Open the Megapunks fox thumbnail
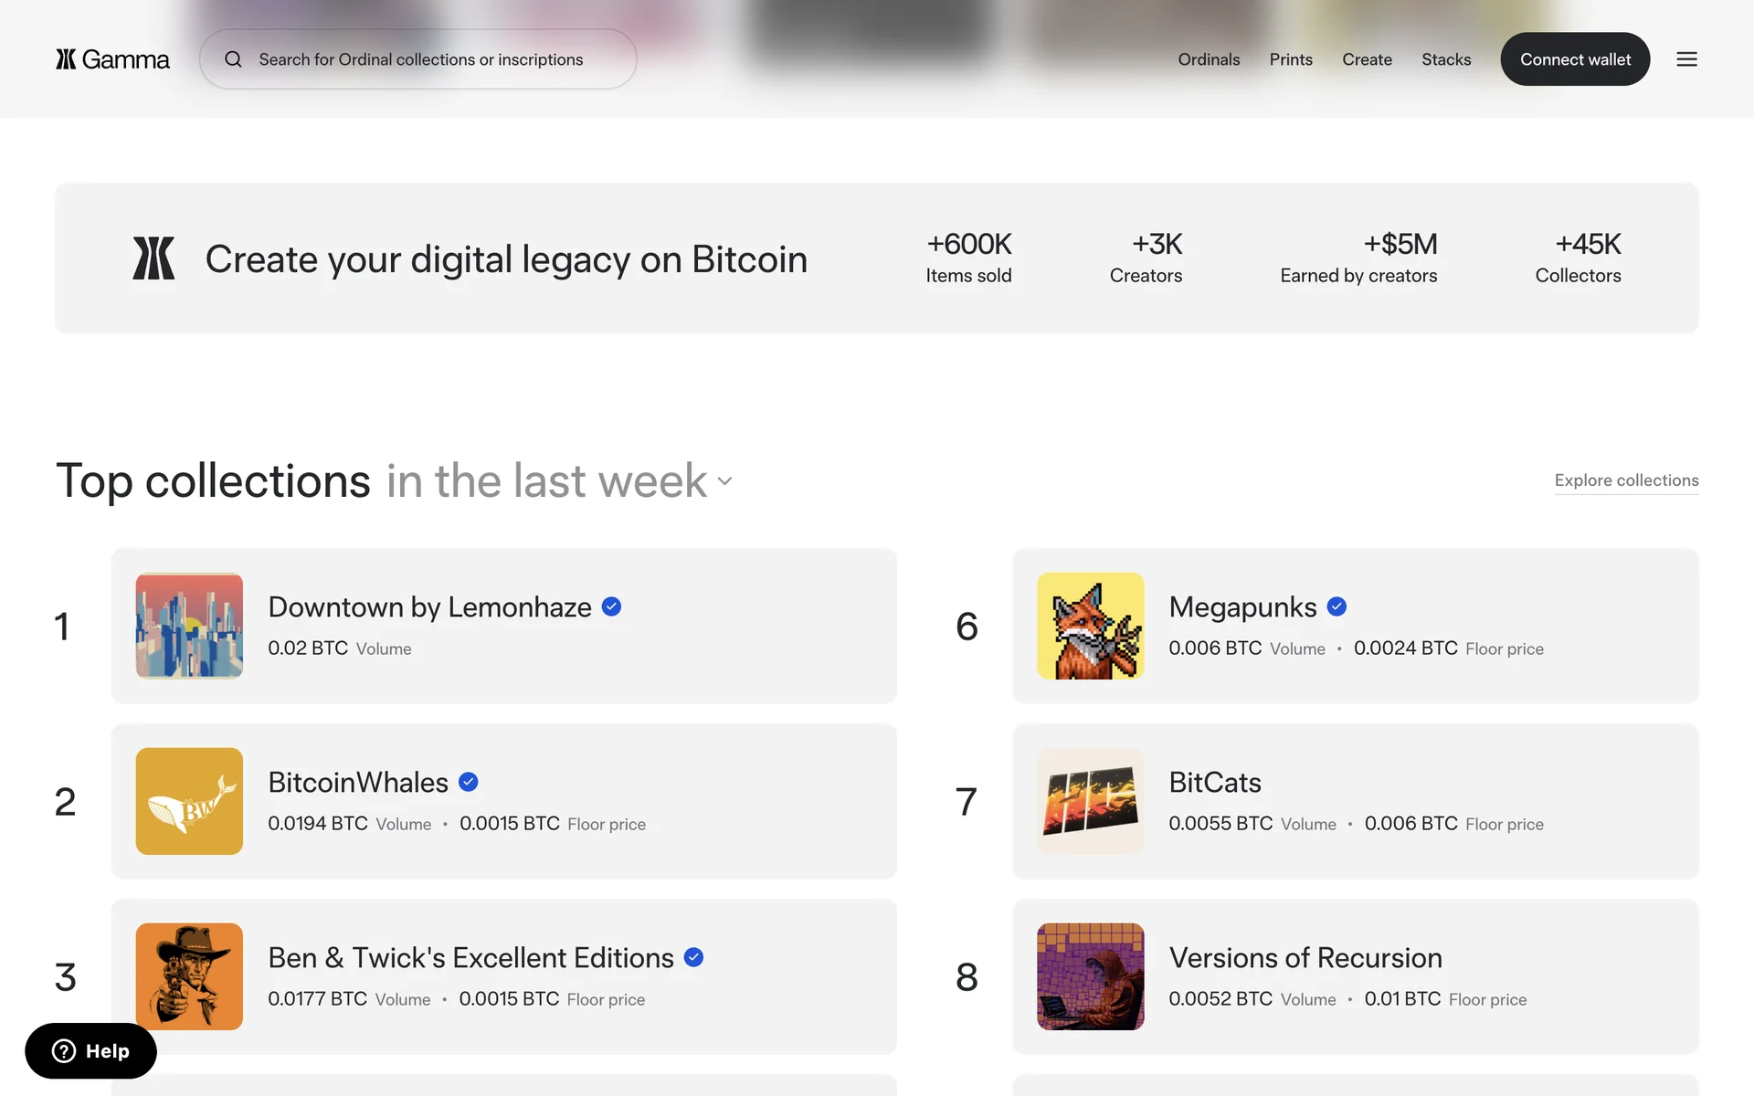The width and height of the screenshot is (1754, 1096). pos(1090,626)
